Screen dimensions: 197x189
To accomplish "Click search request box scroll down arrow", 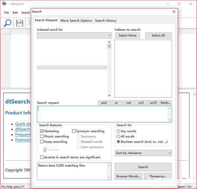I will pos(169,120).
